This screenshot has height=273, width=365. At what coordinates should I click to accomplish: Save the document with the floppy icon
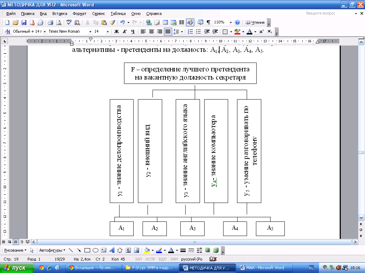click(x=24, y=22)
